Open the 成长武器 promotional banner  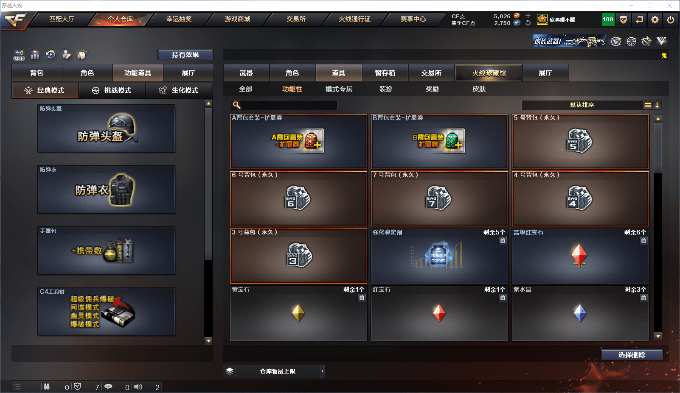click(569, 41)
